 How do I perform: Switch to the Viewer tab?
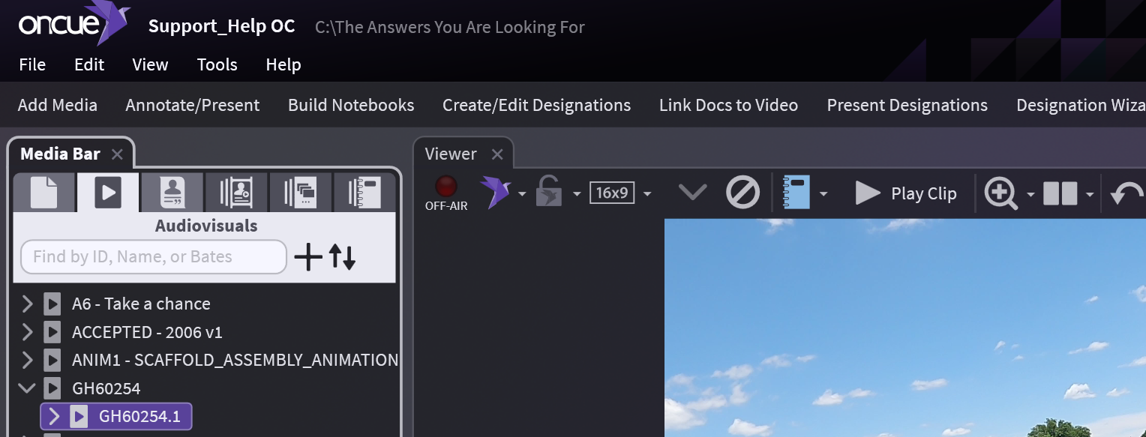tap(451, 154)
